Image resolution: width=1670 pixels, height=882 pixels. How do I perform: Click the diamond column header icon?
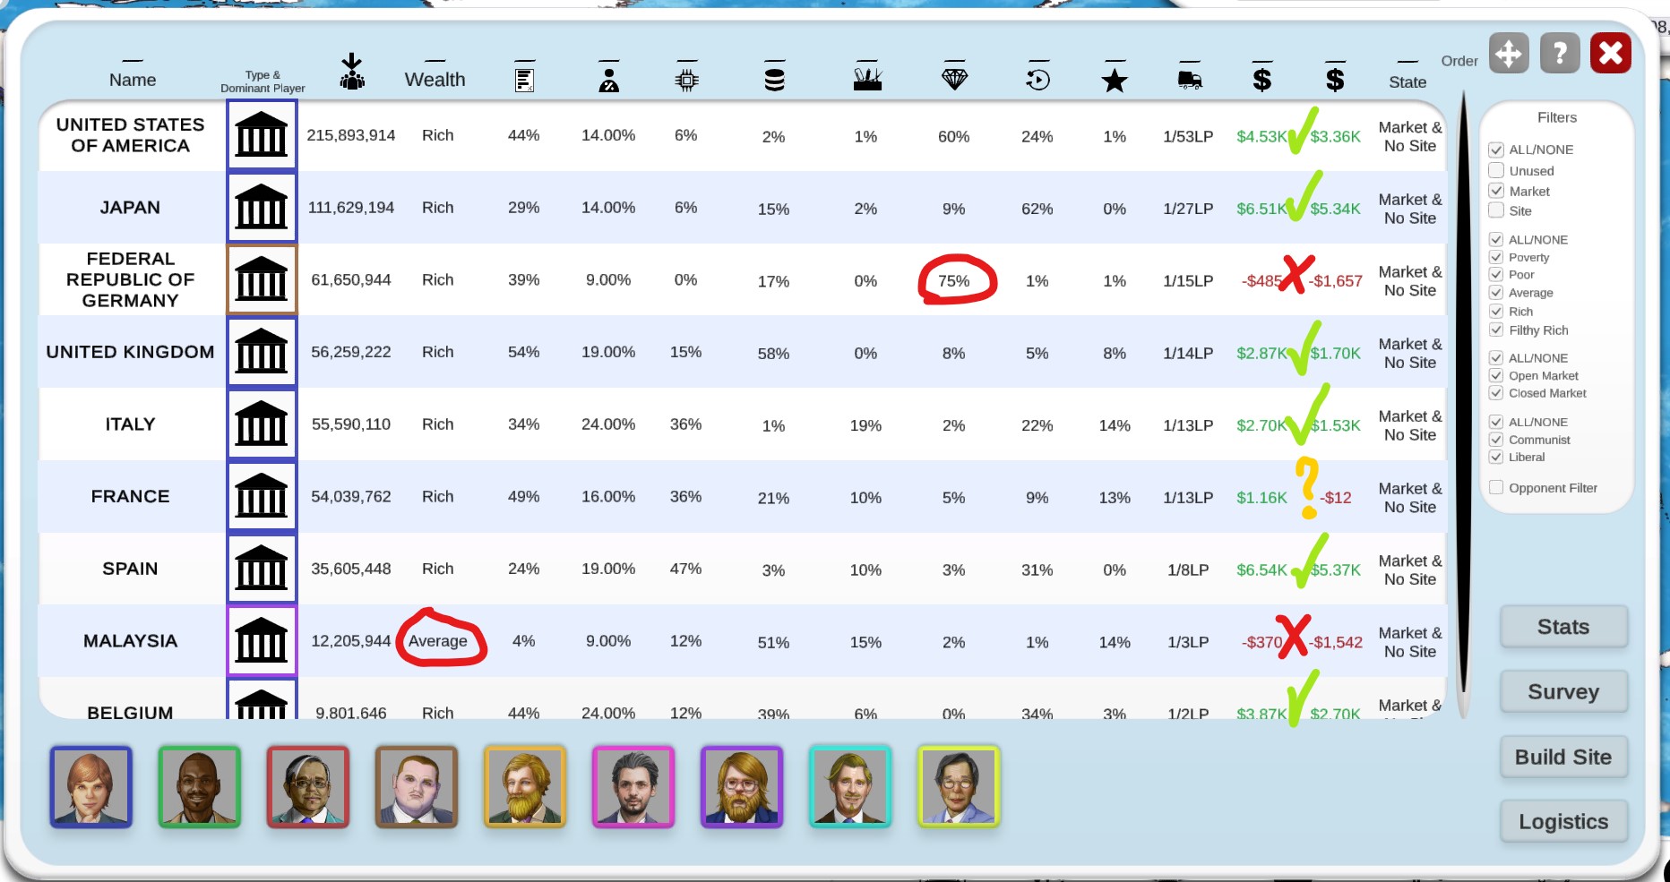point(955,80)
